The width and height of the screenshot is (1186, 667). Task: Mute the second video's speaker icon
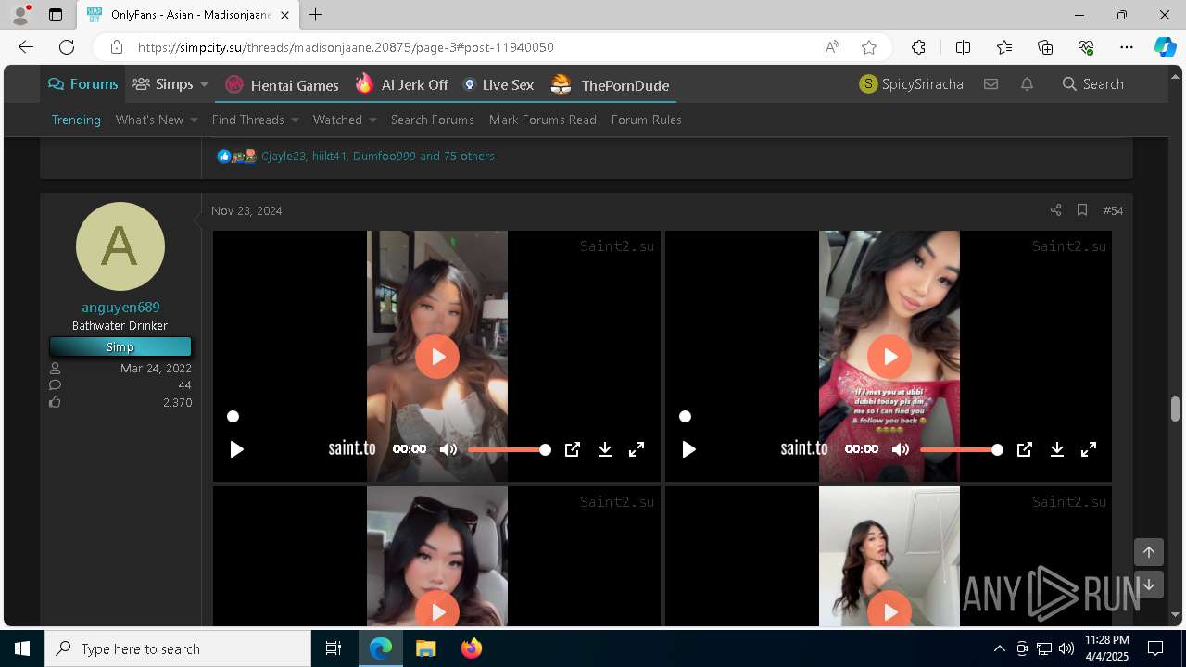(901, 449)
